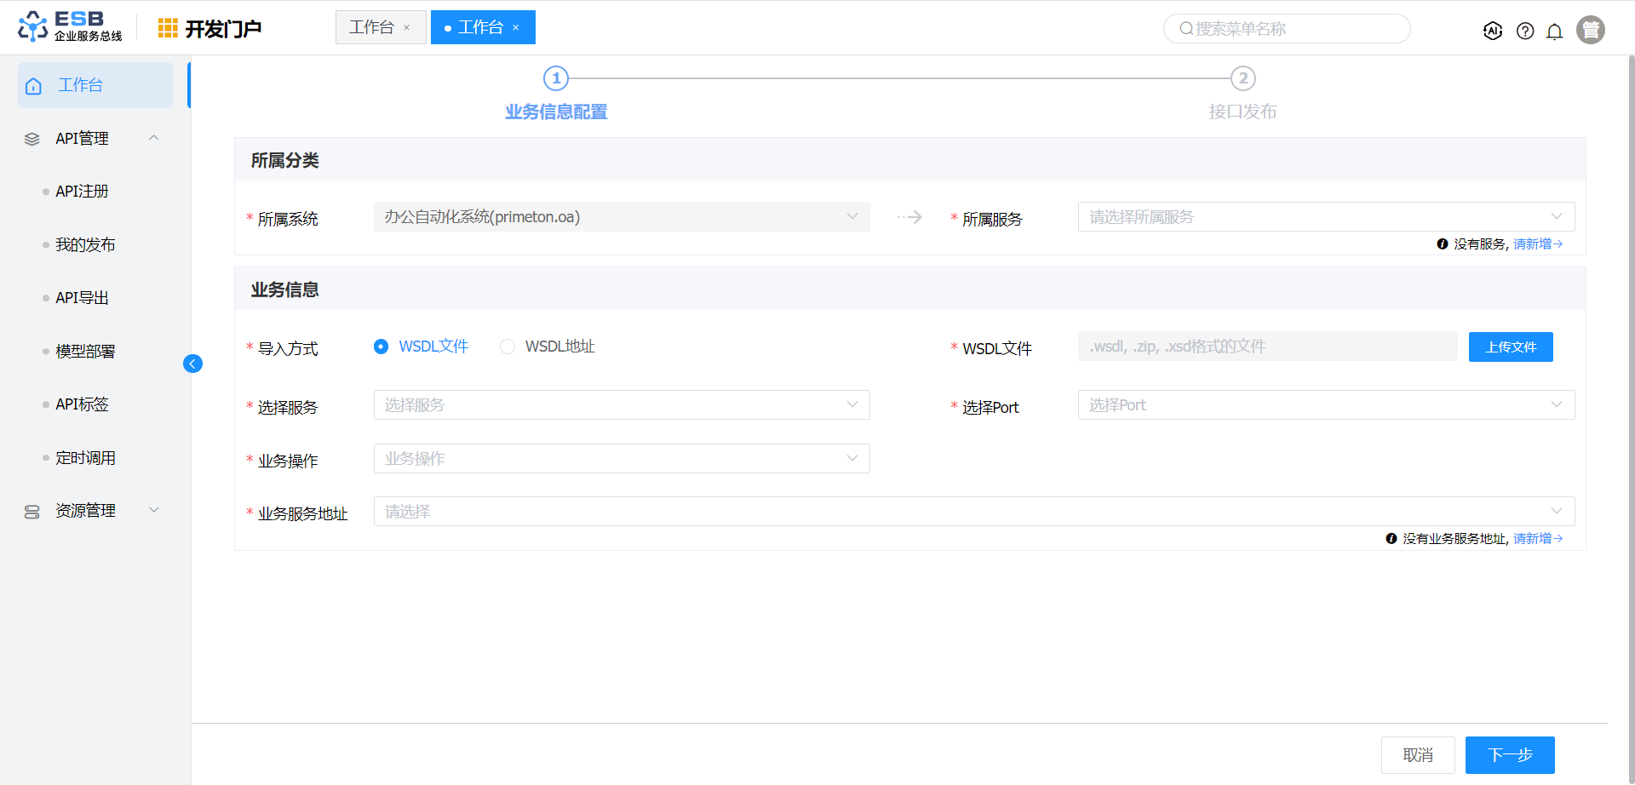Select the WSDL文件 radio button
This screenshot has width=1635, height=785.
click(381, 347)
